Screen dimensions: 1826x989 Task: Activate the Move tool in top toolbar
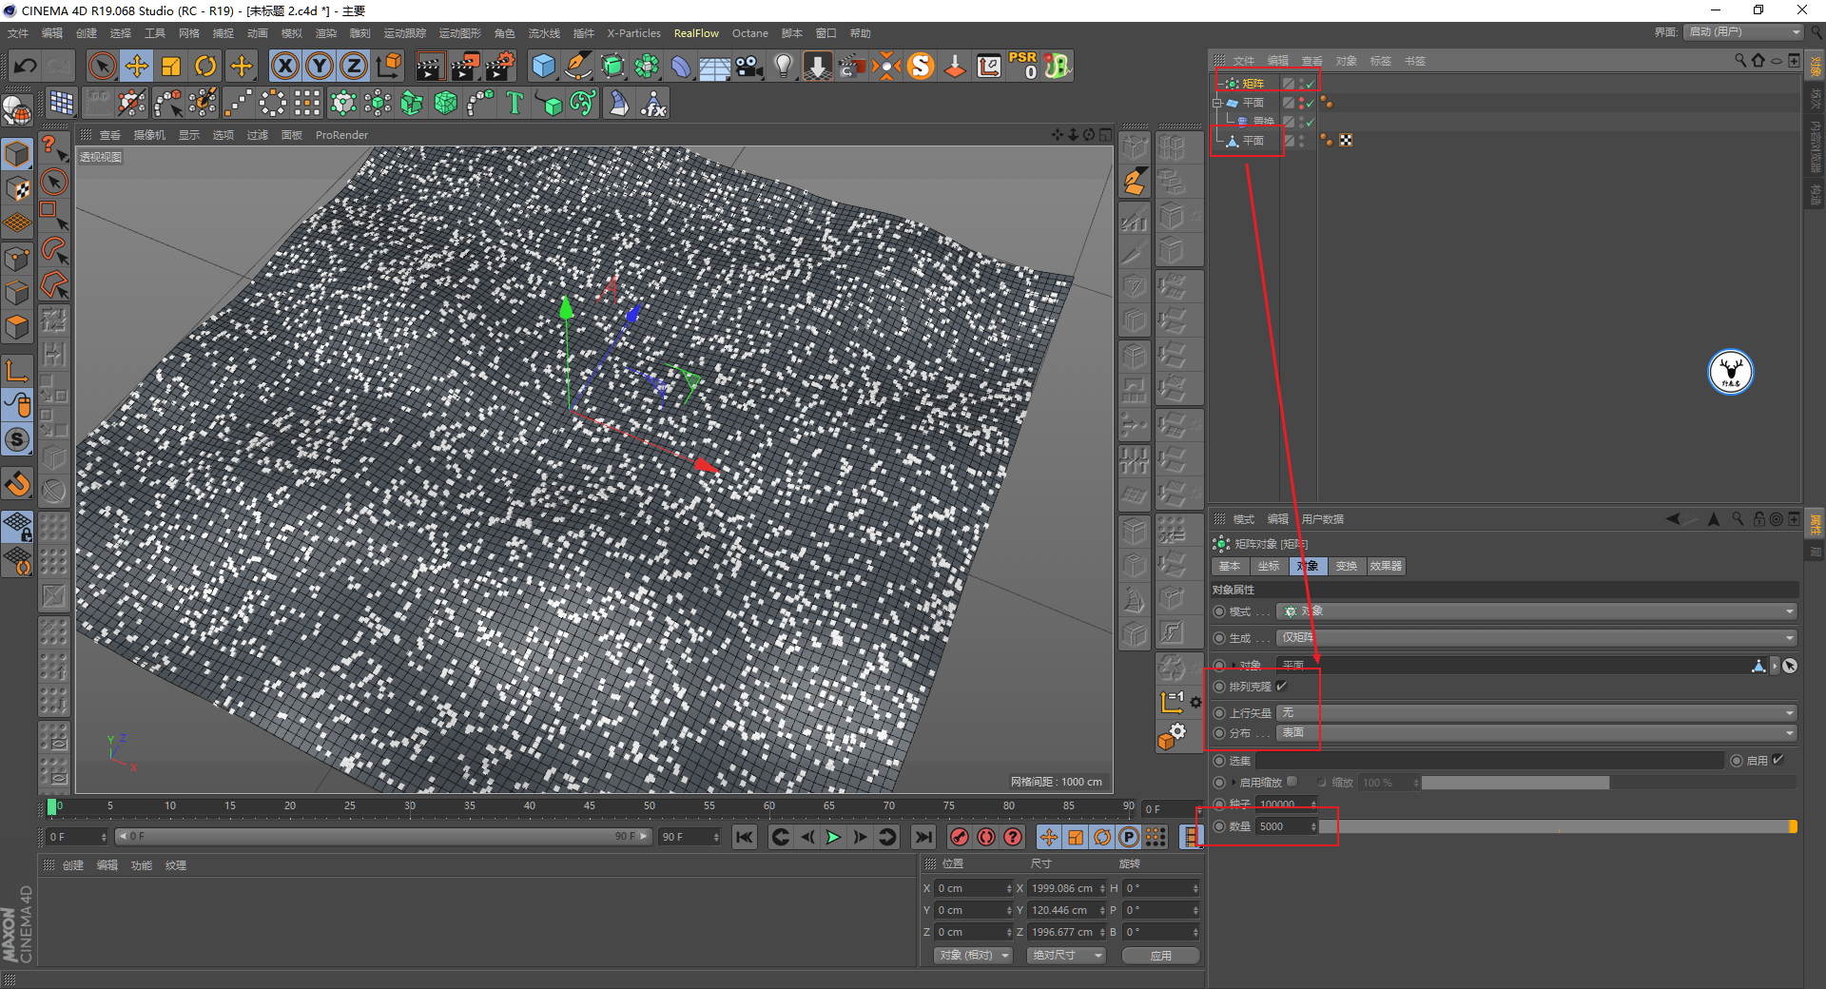coord(137,66)
